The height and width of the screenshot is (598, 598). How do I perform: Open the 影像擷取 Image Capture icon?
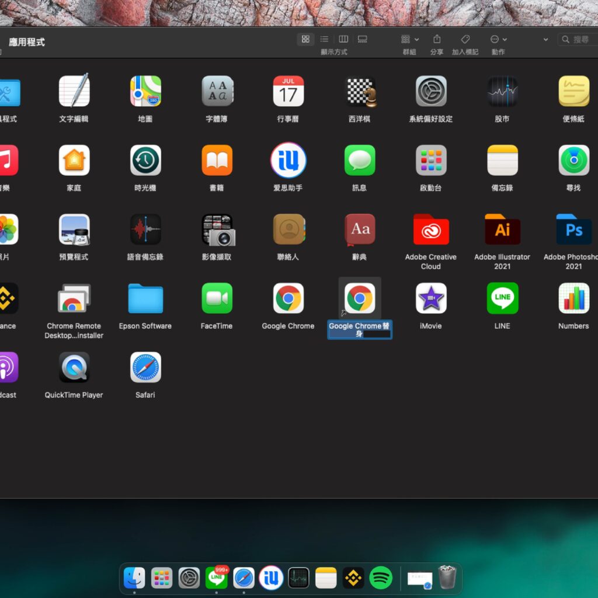tap(218, 230)
